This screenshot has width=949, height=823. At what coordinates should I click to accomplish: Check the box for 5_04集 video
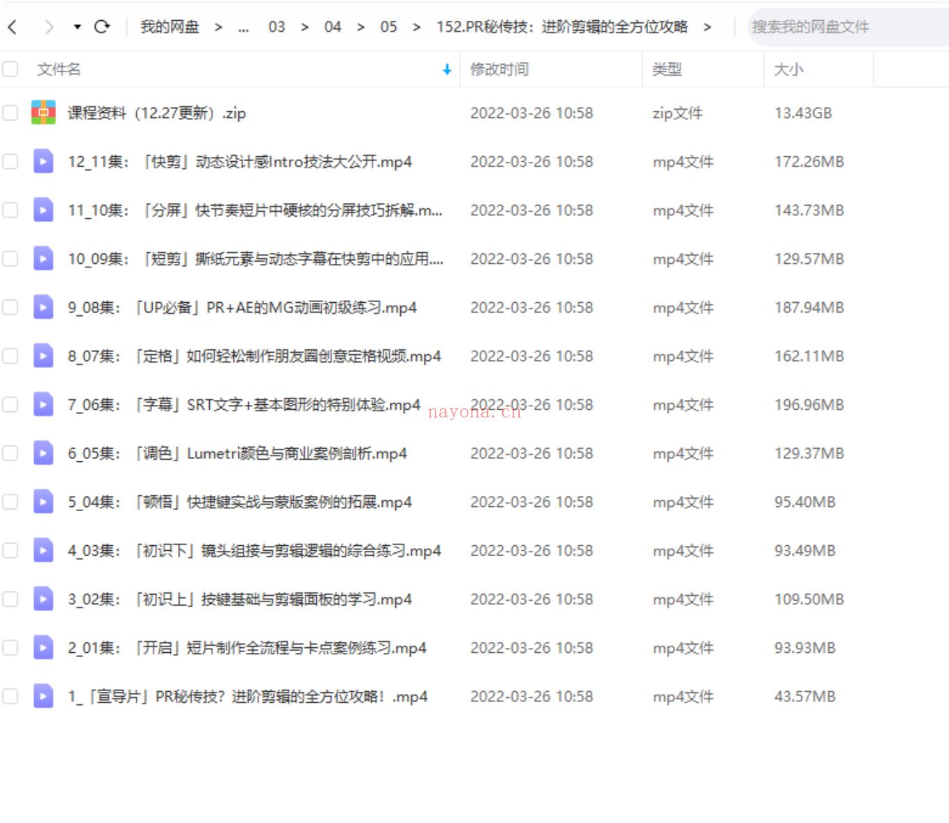pyautogui.click(x=10, y=501)
